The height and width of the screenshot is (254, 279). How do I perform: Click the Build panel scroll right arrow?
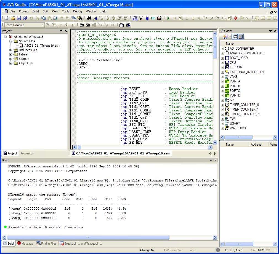(x=215, y=237)
